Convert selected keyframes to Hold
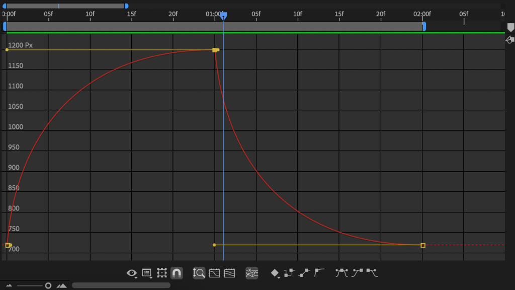The image size is (515, 290). [289, 273]
